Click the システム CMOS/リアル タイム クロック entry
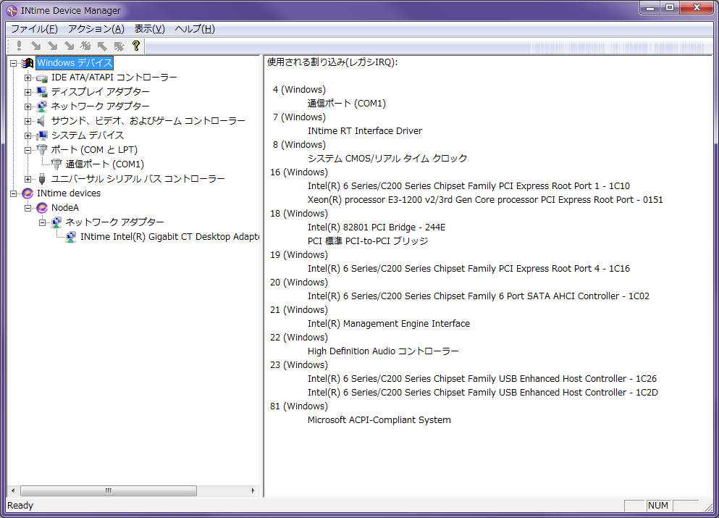Image resolution: width=719 pixels, height=518 pixels. pos(387,158)
